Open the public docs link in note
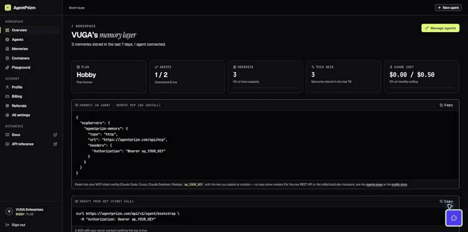 pos(400,185)
